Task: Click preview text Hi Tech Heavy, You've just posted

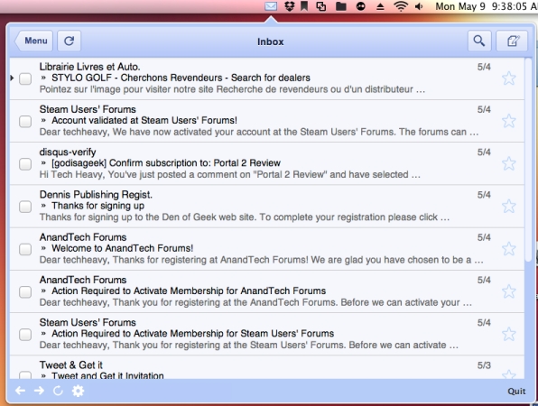Action: 230,174
